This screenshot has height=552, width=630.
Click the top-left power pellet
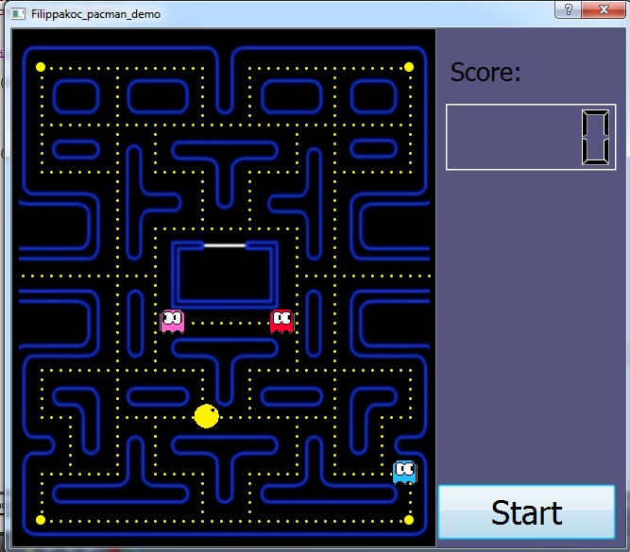click(41, 67)
